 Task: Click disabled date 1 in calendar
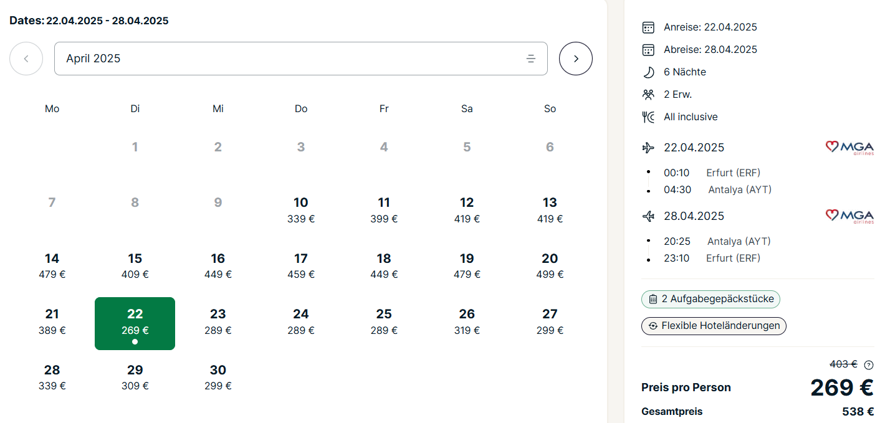click(135, 147)
